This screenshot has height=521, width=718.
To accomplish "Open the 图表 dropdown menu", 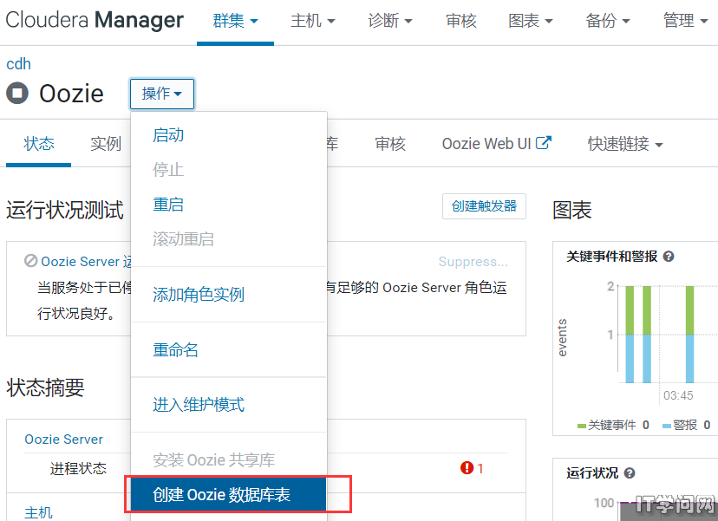I will tap(531, 21).
